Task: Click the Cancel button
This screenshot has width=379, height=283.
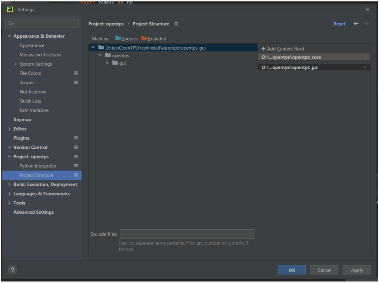Action: (324, 270)
